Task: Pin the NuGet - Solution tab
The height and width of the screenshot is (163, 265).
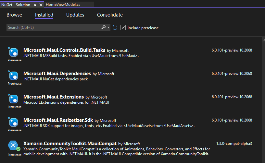Action: pyautogui.click(x=35, y=5)
